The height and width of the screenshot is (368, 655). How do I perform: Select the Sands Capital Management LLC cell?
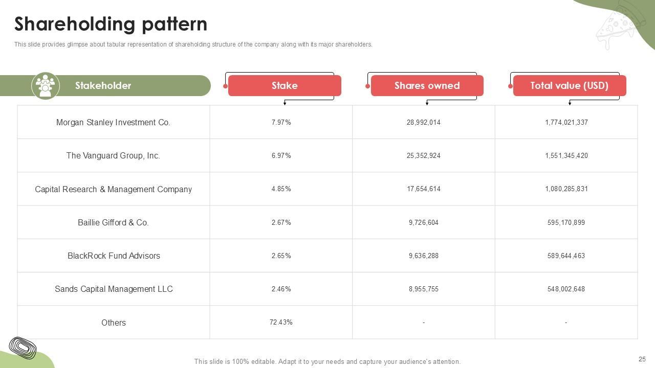(114, 289)
